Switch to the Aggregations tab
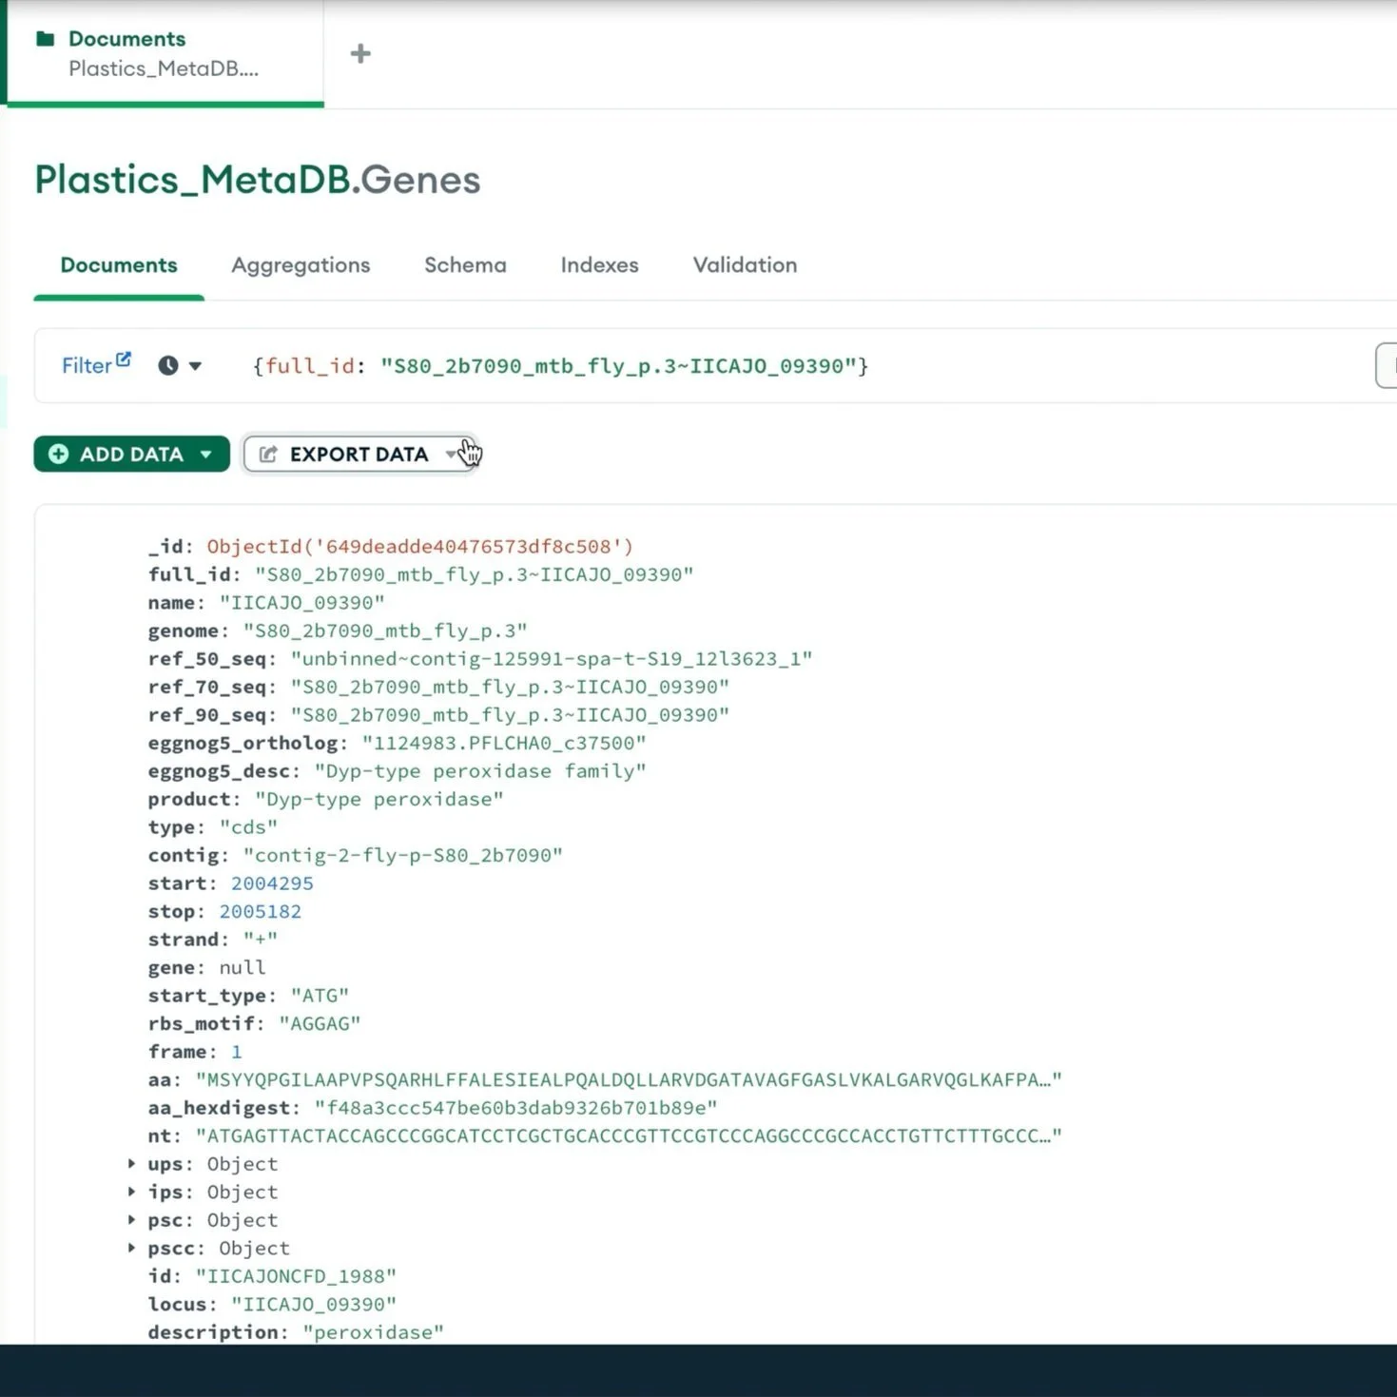The width and height of the screenshot is (1397, 1397). point(301,265)
